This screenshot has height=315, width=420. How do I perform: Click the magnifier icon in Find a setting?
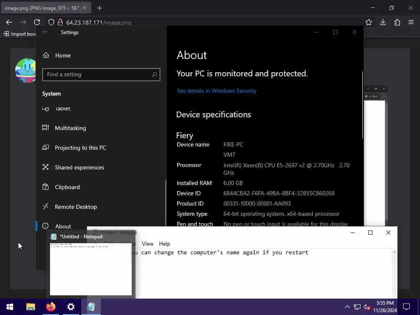154,75
